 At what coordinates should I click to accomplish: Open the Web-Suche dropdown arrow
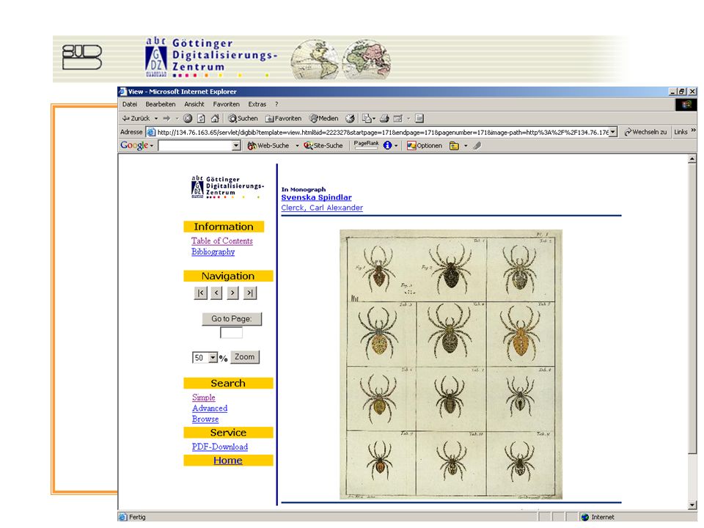pyautogui.click(x=297, y=145)
